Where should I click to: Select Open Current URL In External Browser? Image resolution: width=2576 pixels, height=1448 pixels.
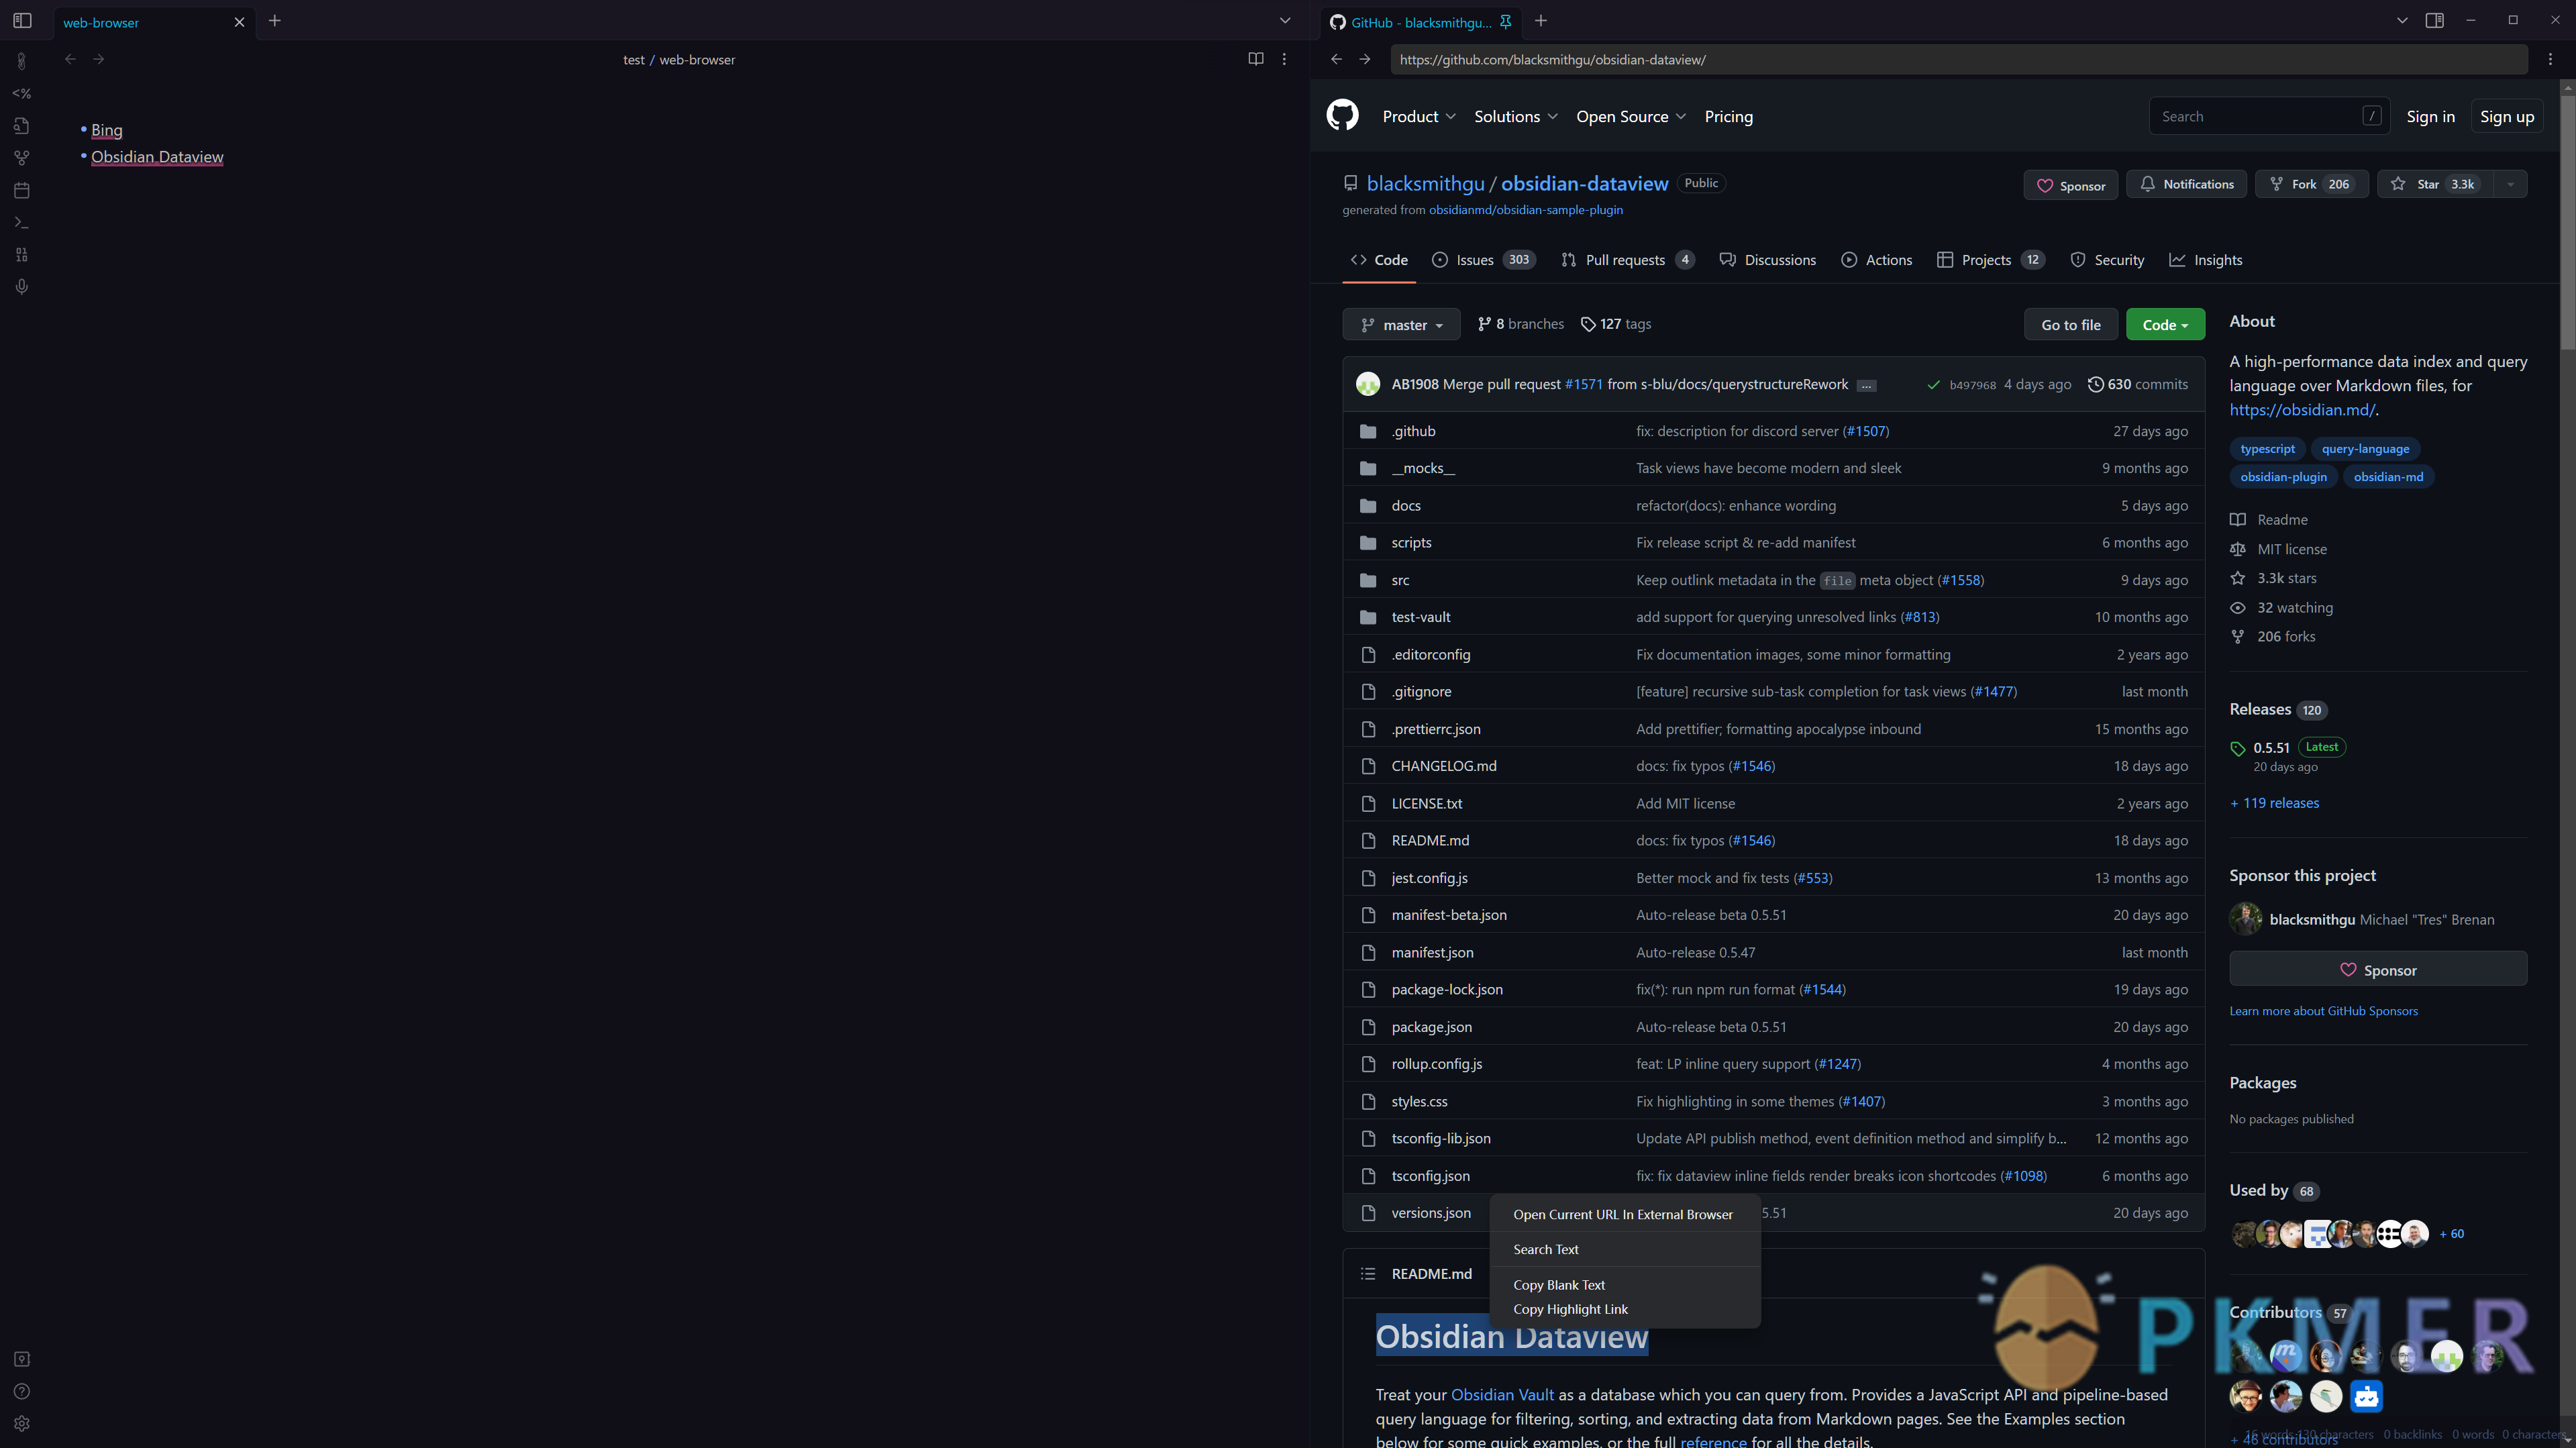pos(1623,1214)
